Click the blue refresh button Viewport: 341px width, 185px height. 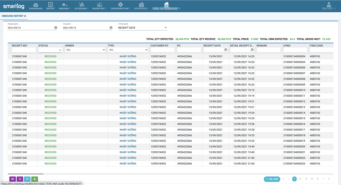tap(27, 179)
